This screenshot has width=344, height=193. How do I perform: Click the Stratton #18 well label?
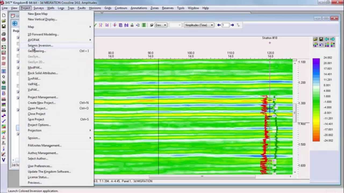pyautogui.click(x=270, y=38)
